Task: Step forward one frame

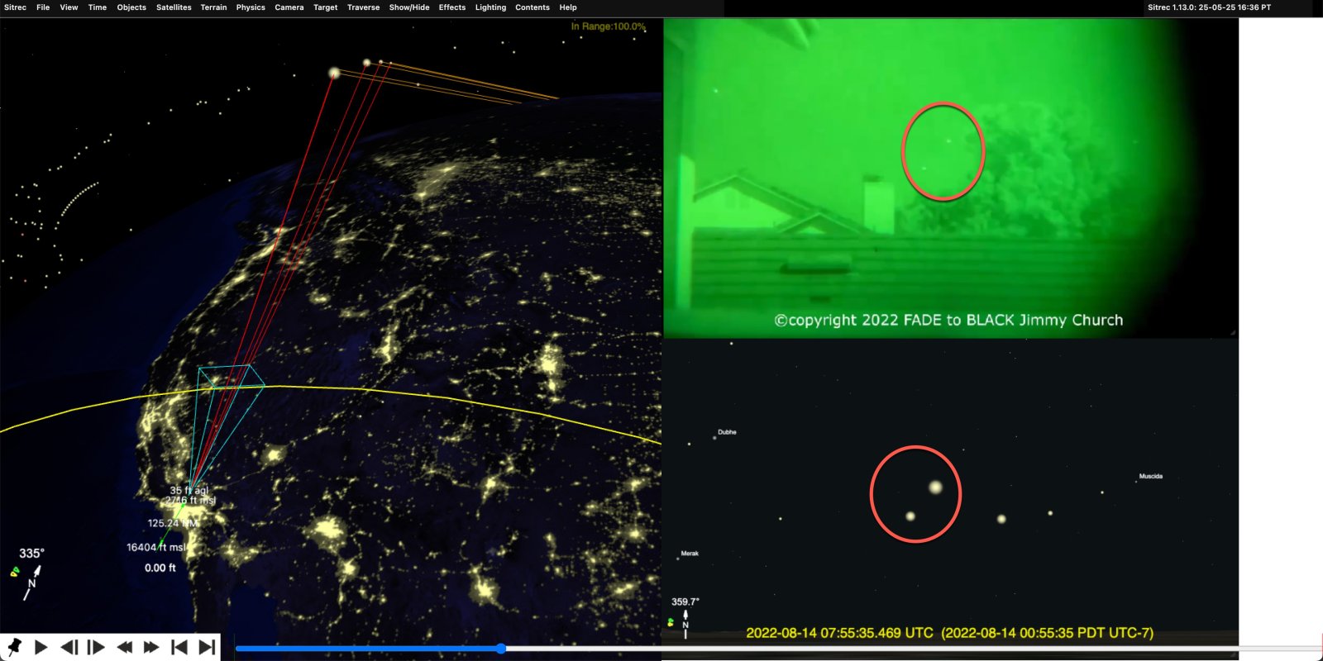Action: [96, 647]
